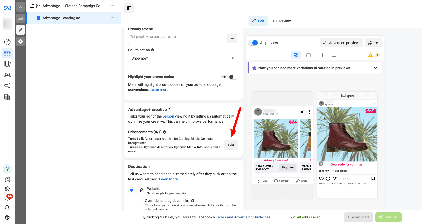Add another primary text option plus
The image size is (422, 224).
[x=232, y=38]
